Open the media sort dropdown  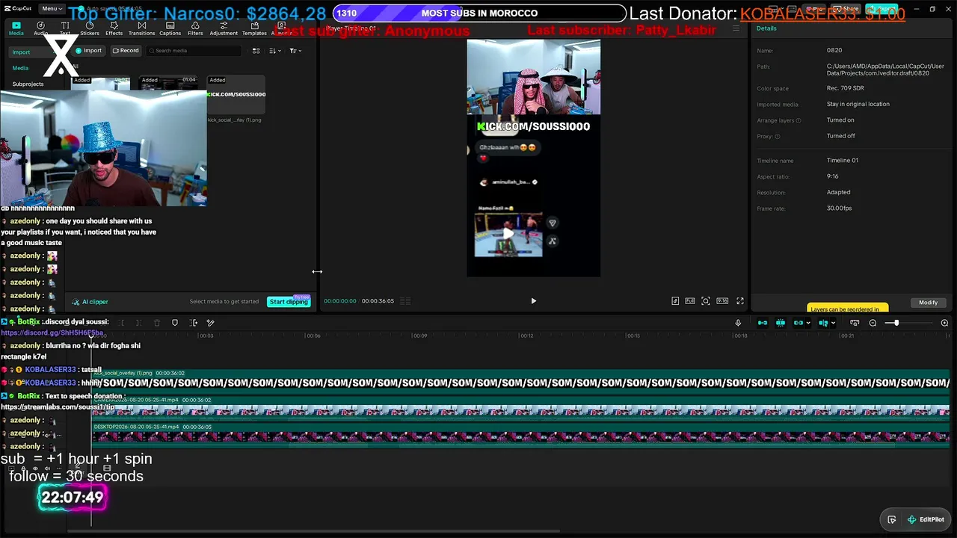[274, 51]
